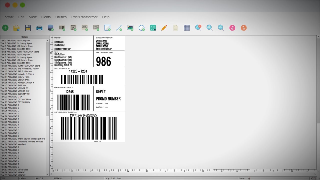Select Text 11 BJ's Wholesale row
Screen dimensions: 320x180
pyautogui.click(x=23, y=68)
